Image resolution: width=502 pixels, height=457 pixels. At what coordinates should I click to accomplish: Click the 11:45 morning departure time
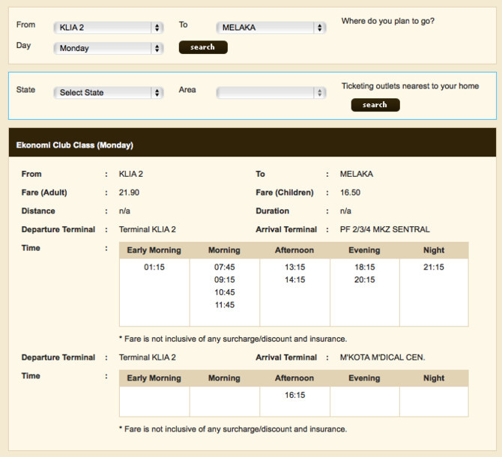(224, 306)
